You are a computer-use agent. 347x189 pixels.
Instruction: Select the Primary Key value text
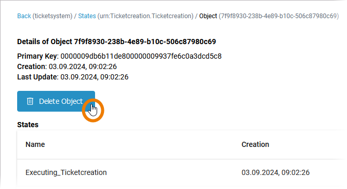click(141, 56)
